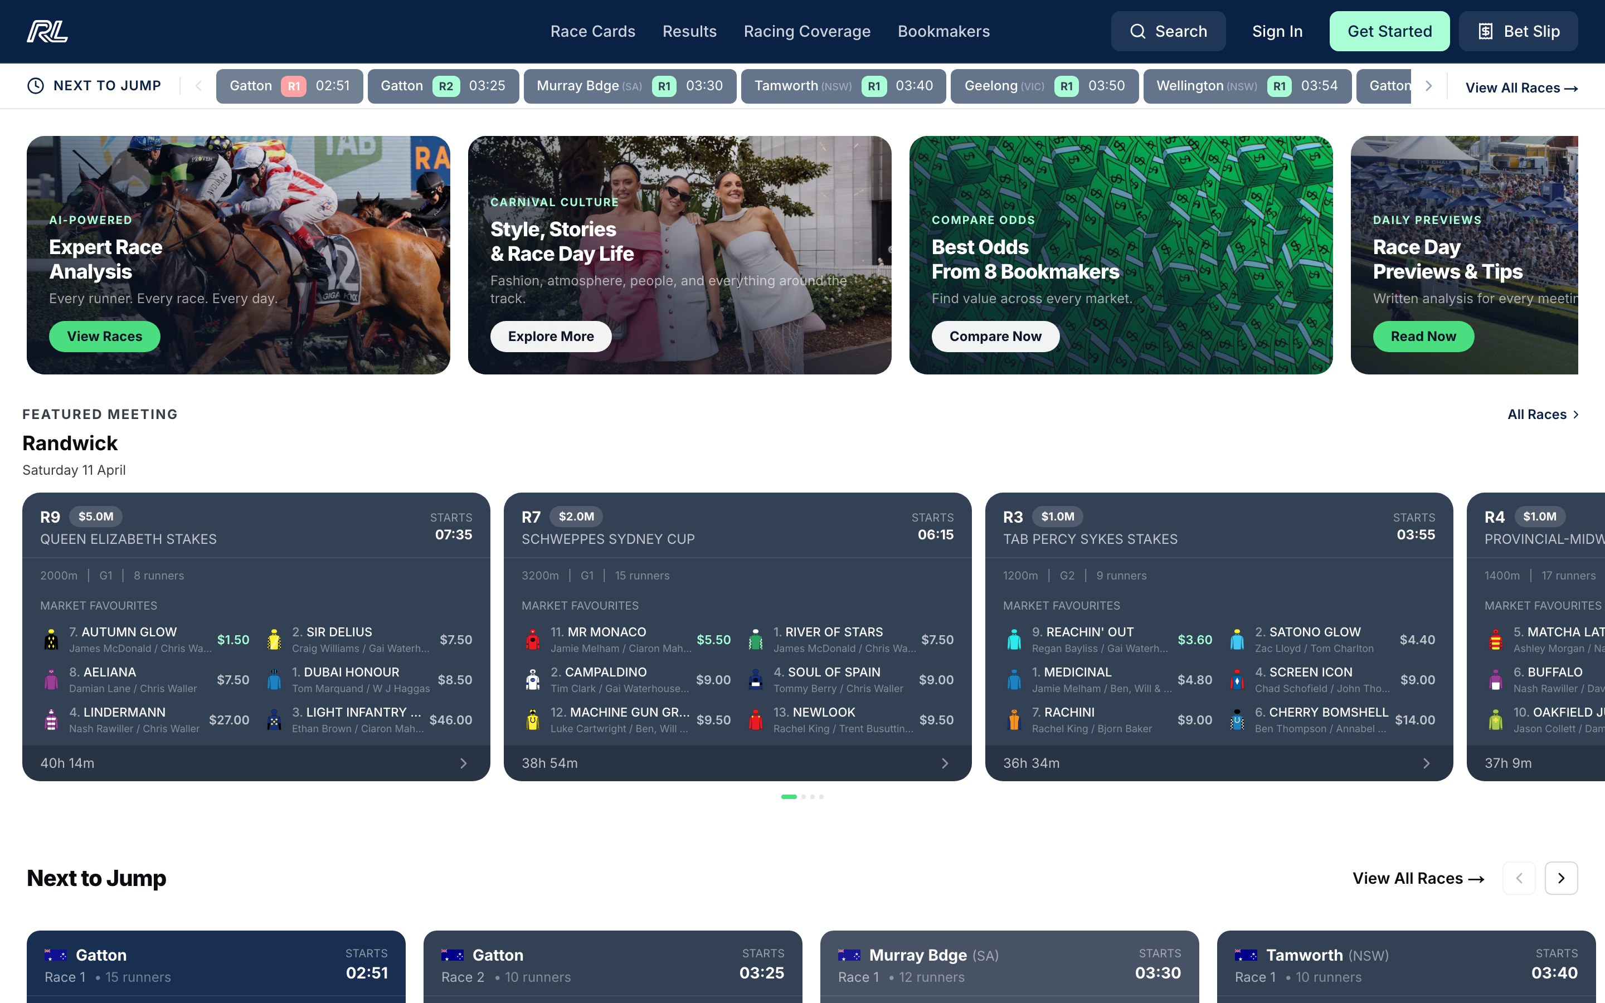1605x1003 pixels.
Task: Click Autumn Glow's jockey silks icon
Action: 52,639
